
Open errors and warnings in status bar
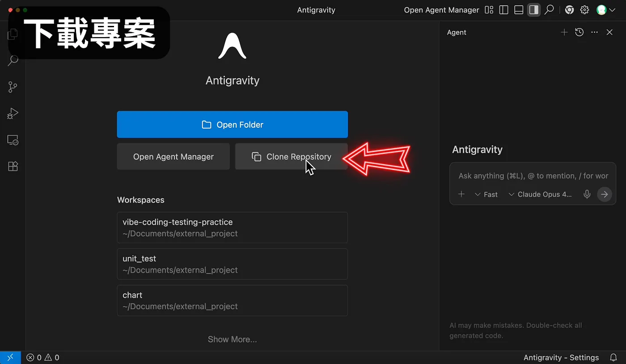(43, 357)
